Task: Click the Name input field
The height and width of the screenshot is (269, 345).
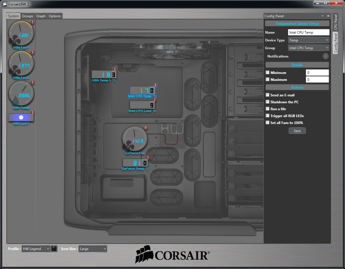Action: coord(308,33)
